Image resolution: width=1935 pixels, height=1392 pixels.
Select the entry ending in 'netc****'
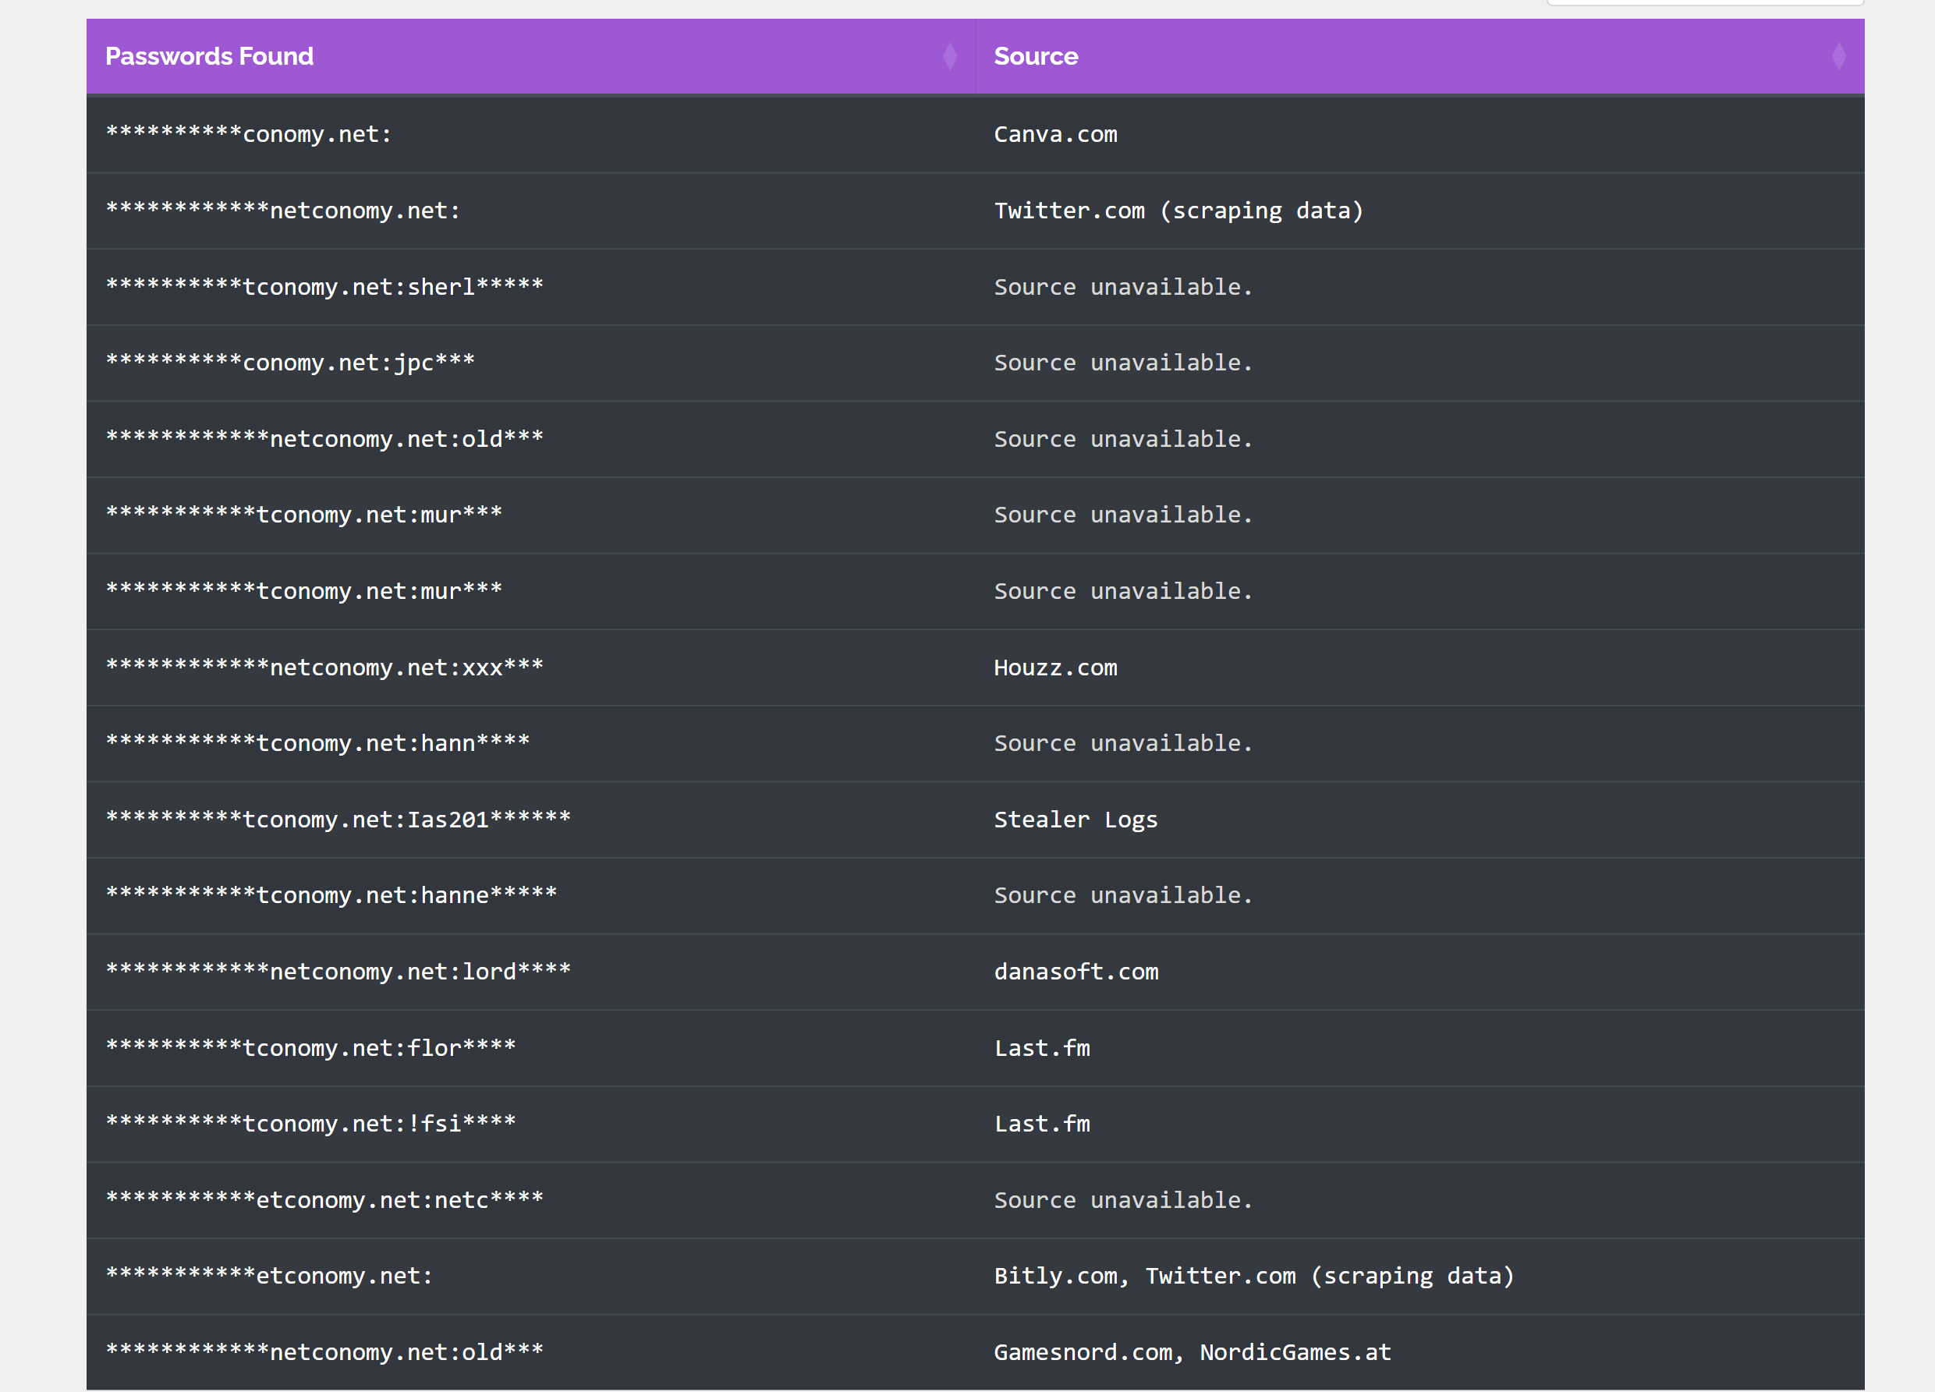click(x=324, y=1200)
